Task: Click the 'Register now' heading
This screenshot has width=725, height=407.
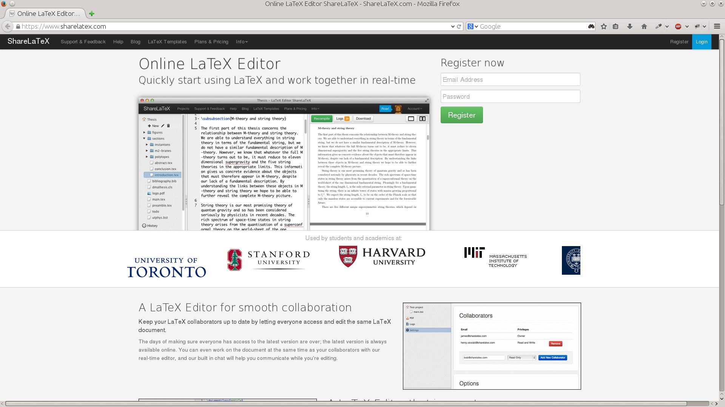Action: pos(472,63)
